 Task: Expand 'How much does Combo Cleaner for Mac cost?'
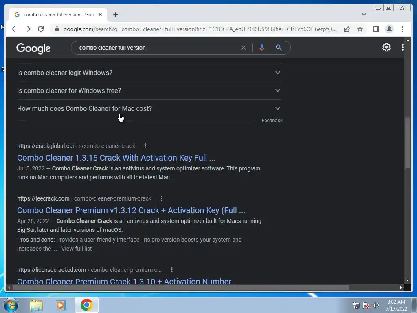tap(149, 108)
